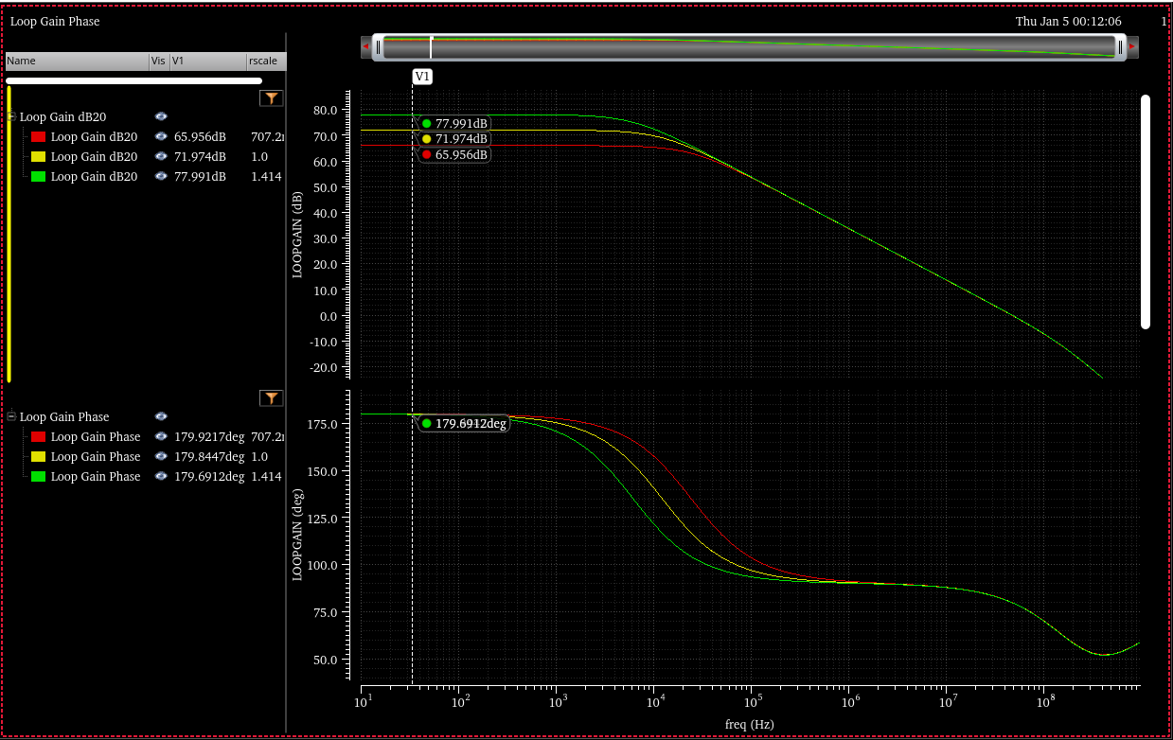Click the filter icon above Loop Gain Phase group

272,398
